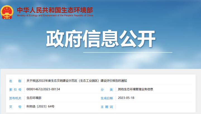201x114 pixels.
Task: Click the 文号 field label
Action: 15,107
